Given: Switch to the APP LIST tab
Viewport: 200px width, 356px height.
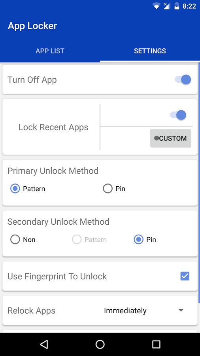Looking at the screenshot, I should click(x=50, y=51).
